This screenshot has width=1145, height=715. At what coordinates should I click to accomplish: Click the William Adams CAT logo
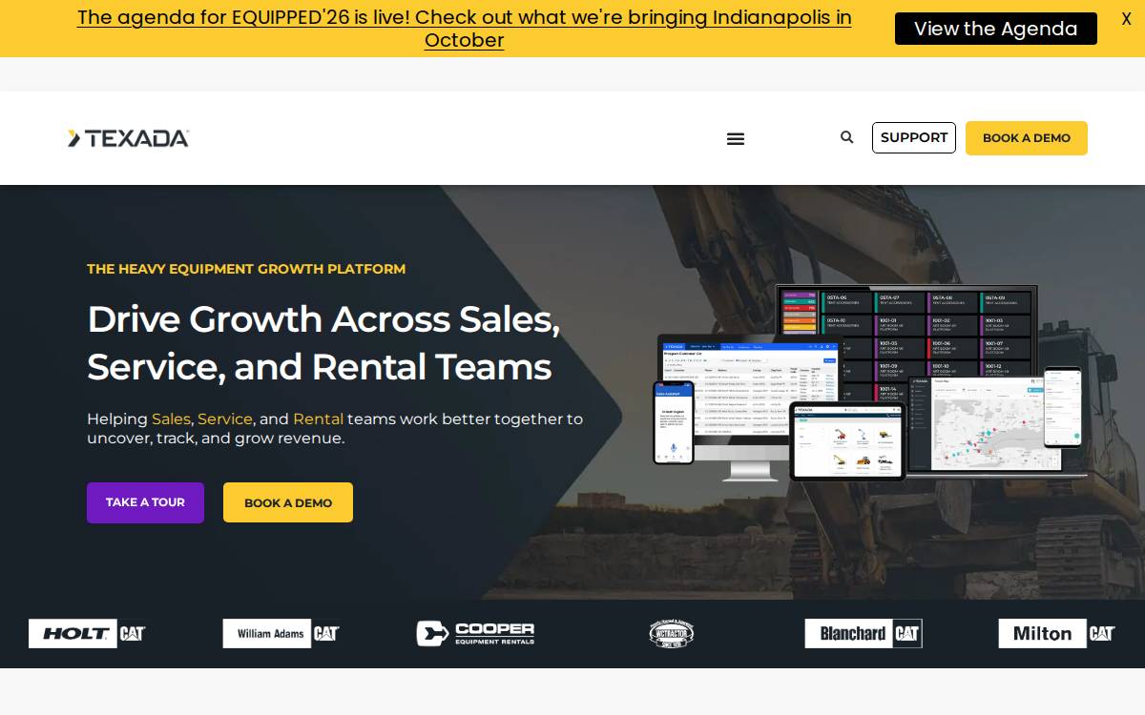click(x=281, y=633)
